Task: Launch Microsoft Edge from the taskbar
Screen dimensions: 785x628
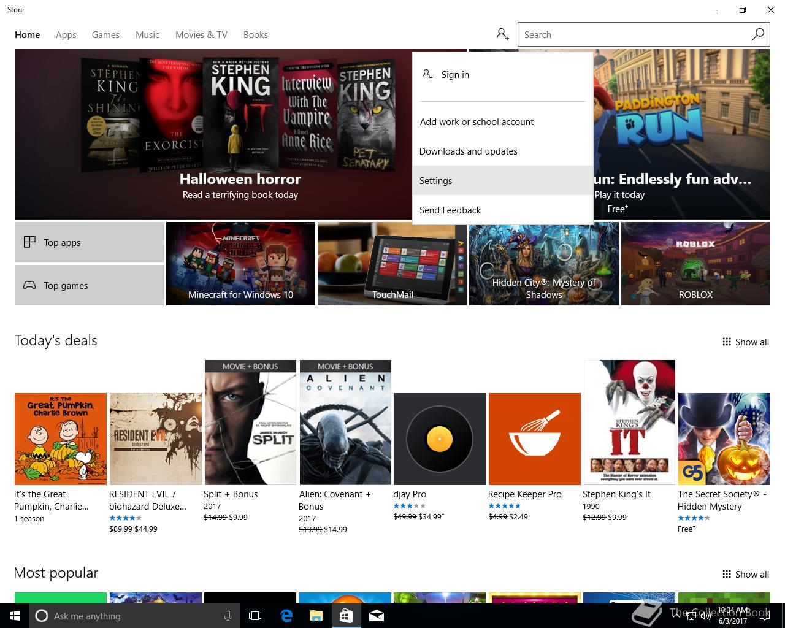Action: (x=286, y=616)
